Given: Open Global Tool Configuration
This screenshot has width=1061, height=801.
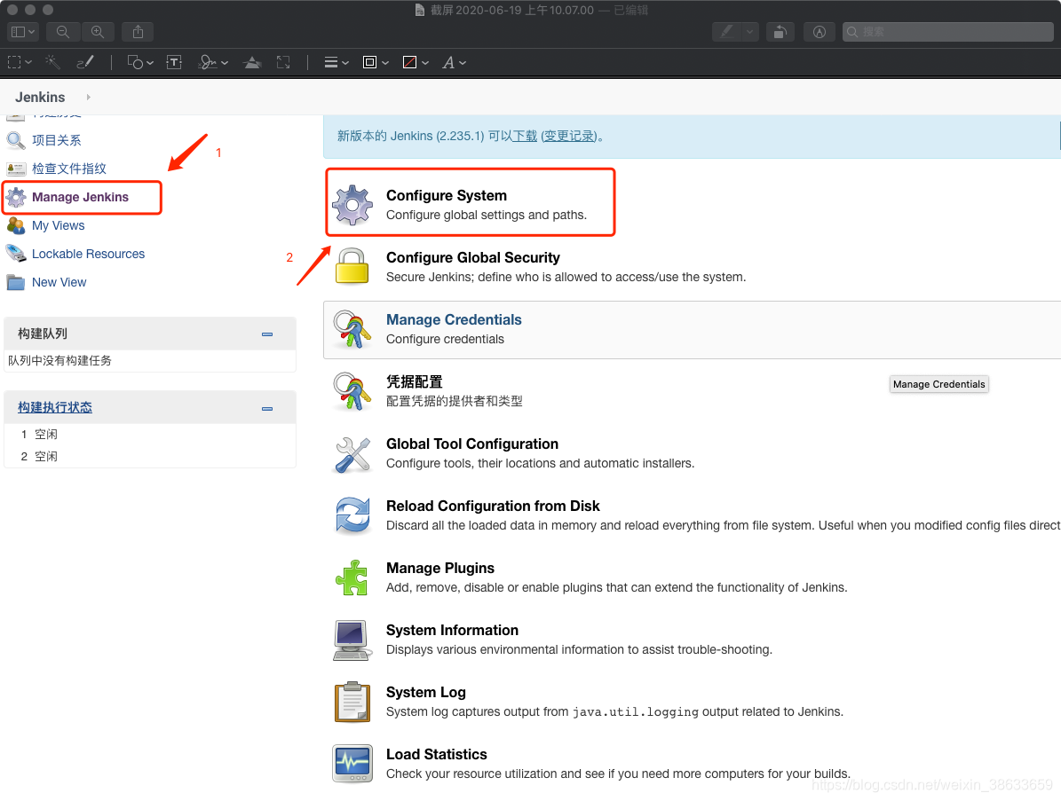Looking at the screenshot, I should click(x=472, y=444).
